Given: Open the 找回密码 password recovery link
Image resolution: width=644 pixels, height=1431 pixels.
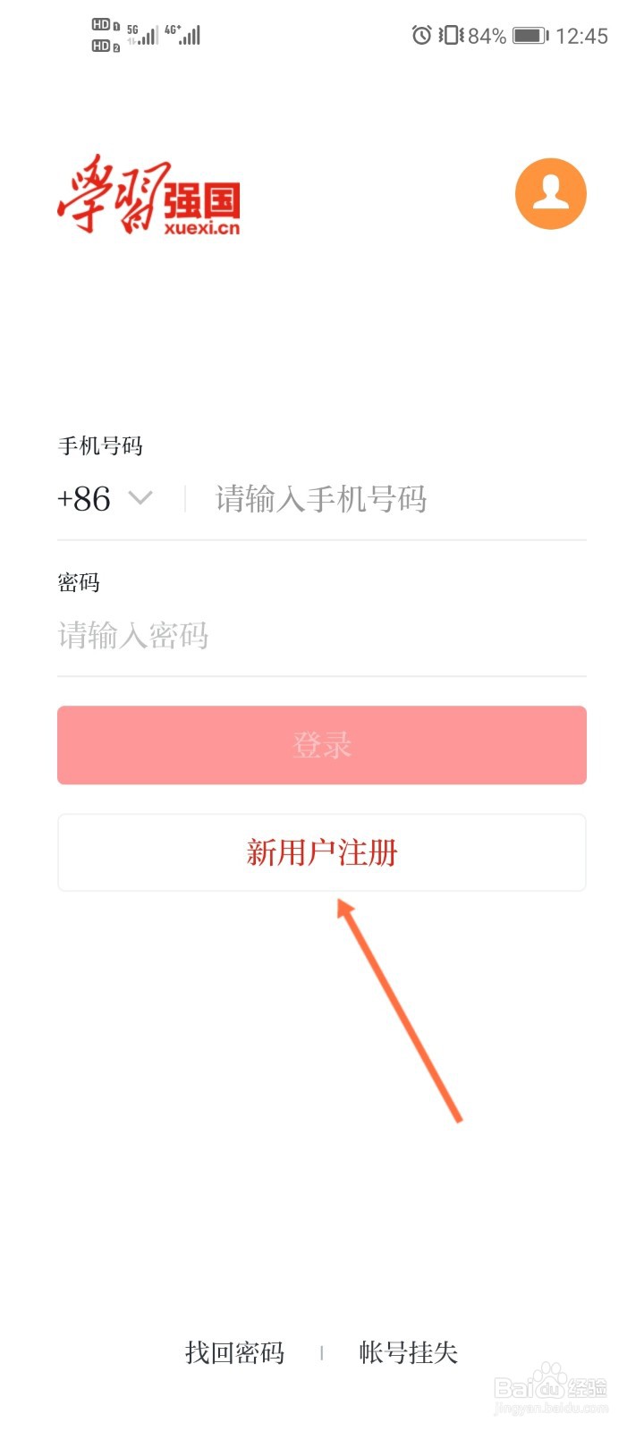Looking at the screenshot, I should click(x=234, y=1352).
